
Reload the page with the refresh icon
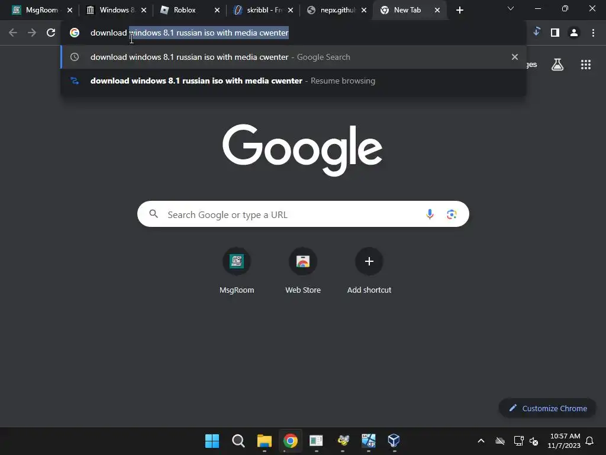click(x=51, y=33)
